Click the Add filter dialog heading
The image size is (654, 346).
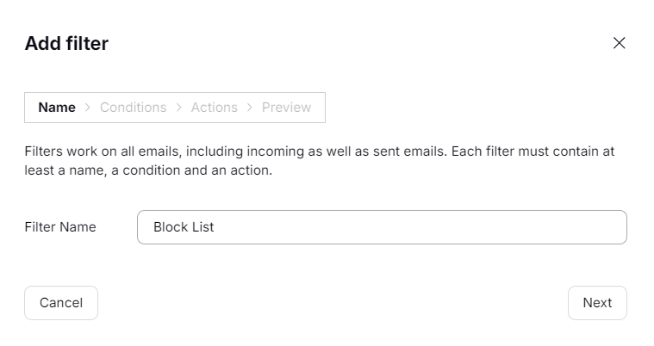tap(66, 43)
